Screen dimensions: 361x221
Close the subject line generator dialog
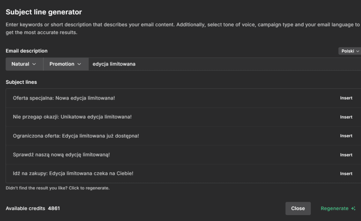[x=298, y=208]
